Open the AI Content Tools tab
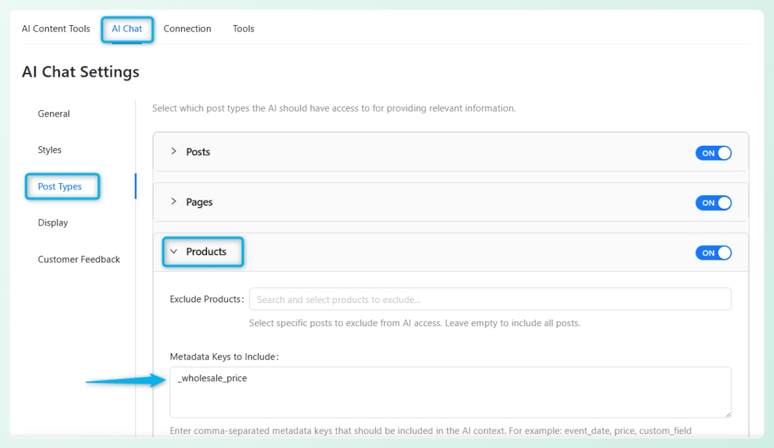Image resolution: width=774 pixels, height=448 pixels. point(56,28)
